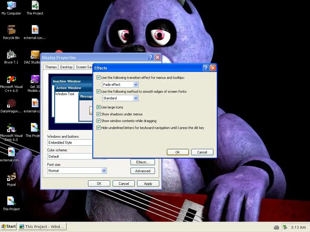Viewport: 310px width, 232px height.
Task: Open Color scheme Default dropdown
Action: point(70,156)
